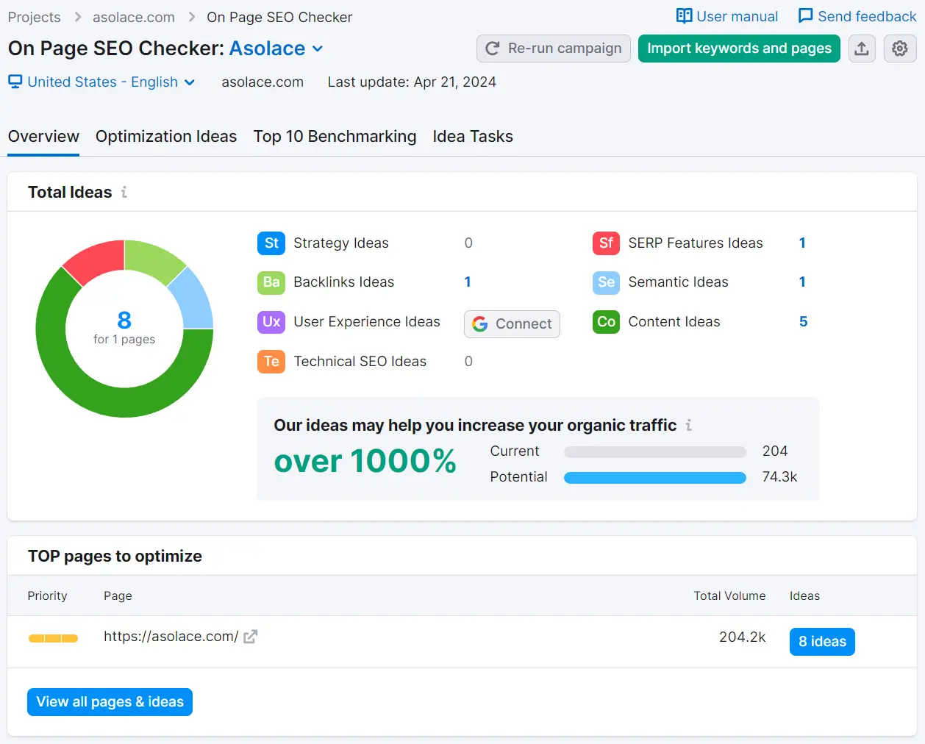925x744 pixels.
Task: Click the Google logo in Connect button
Action: 480,324
